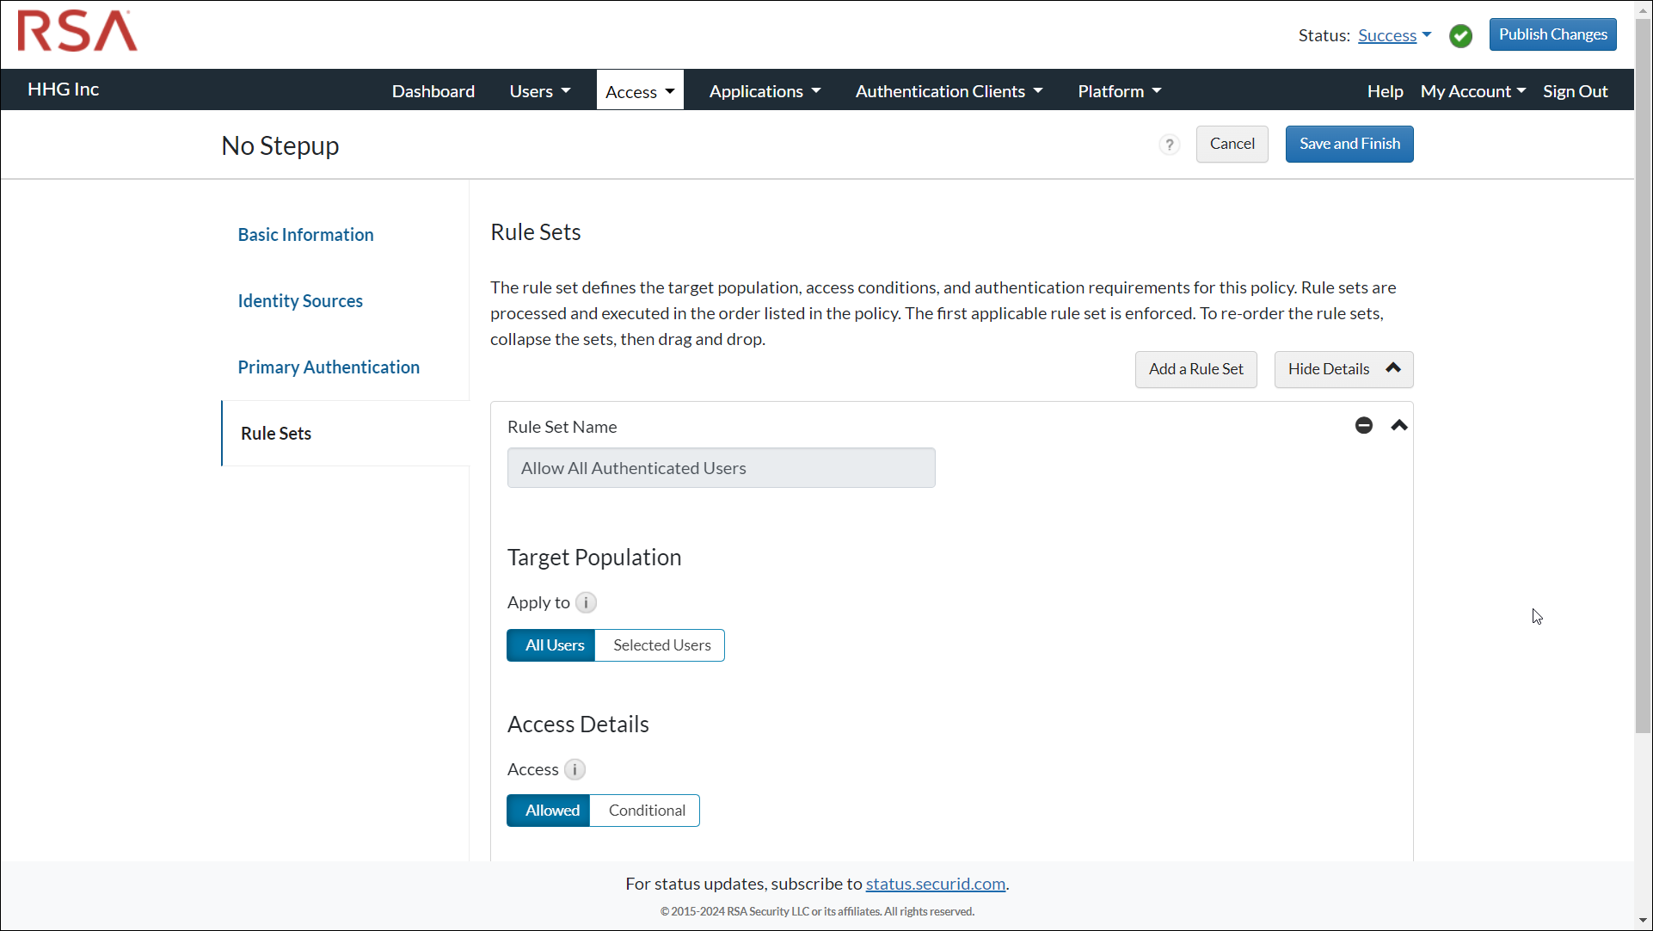
Task: Open the Applications dropdown
Action: pyautogui.click(x=764, y=90)
